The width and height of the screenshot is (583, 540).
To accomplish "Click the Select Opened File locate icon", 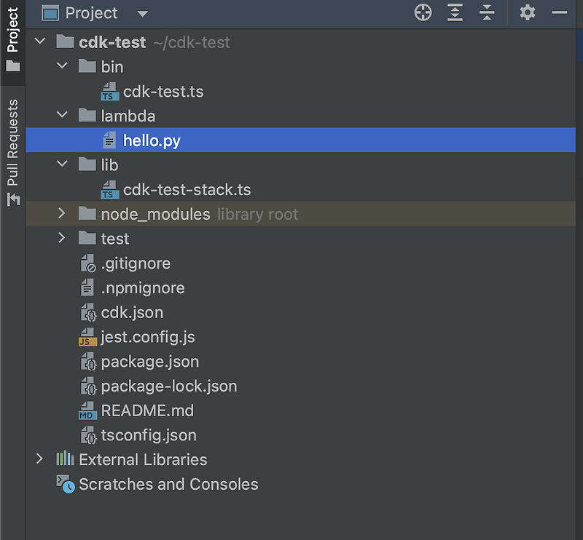I will [423, 12].
